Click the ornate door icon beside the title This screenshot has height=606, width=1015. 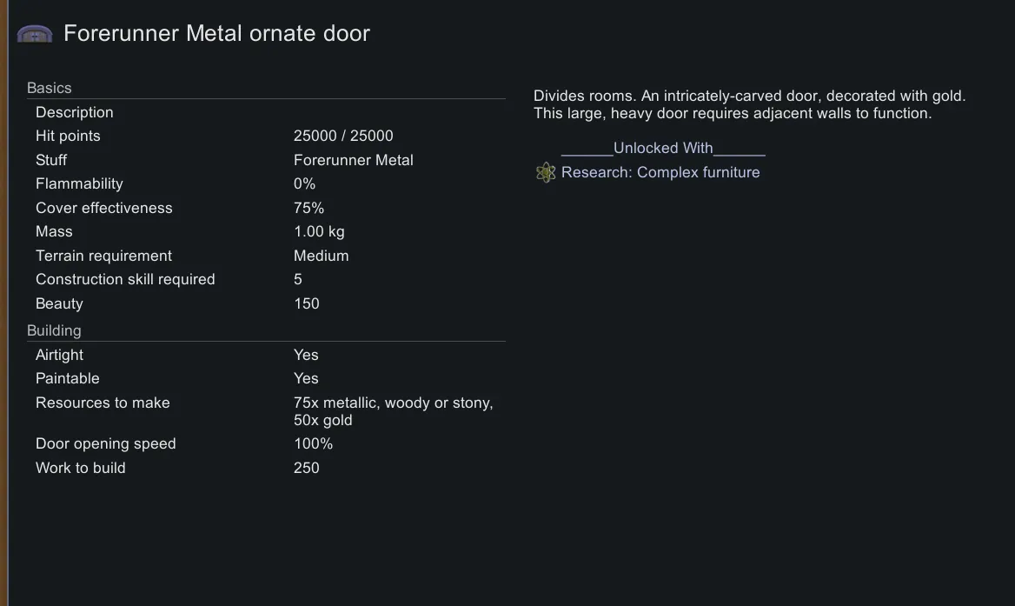tap(35, 34)
